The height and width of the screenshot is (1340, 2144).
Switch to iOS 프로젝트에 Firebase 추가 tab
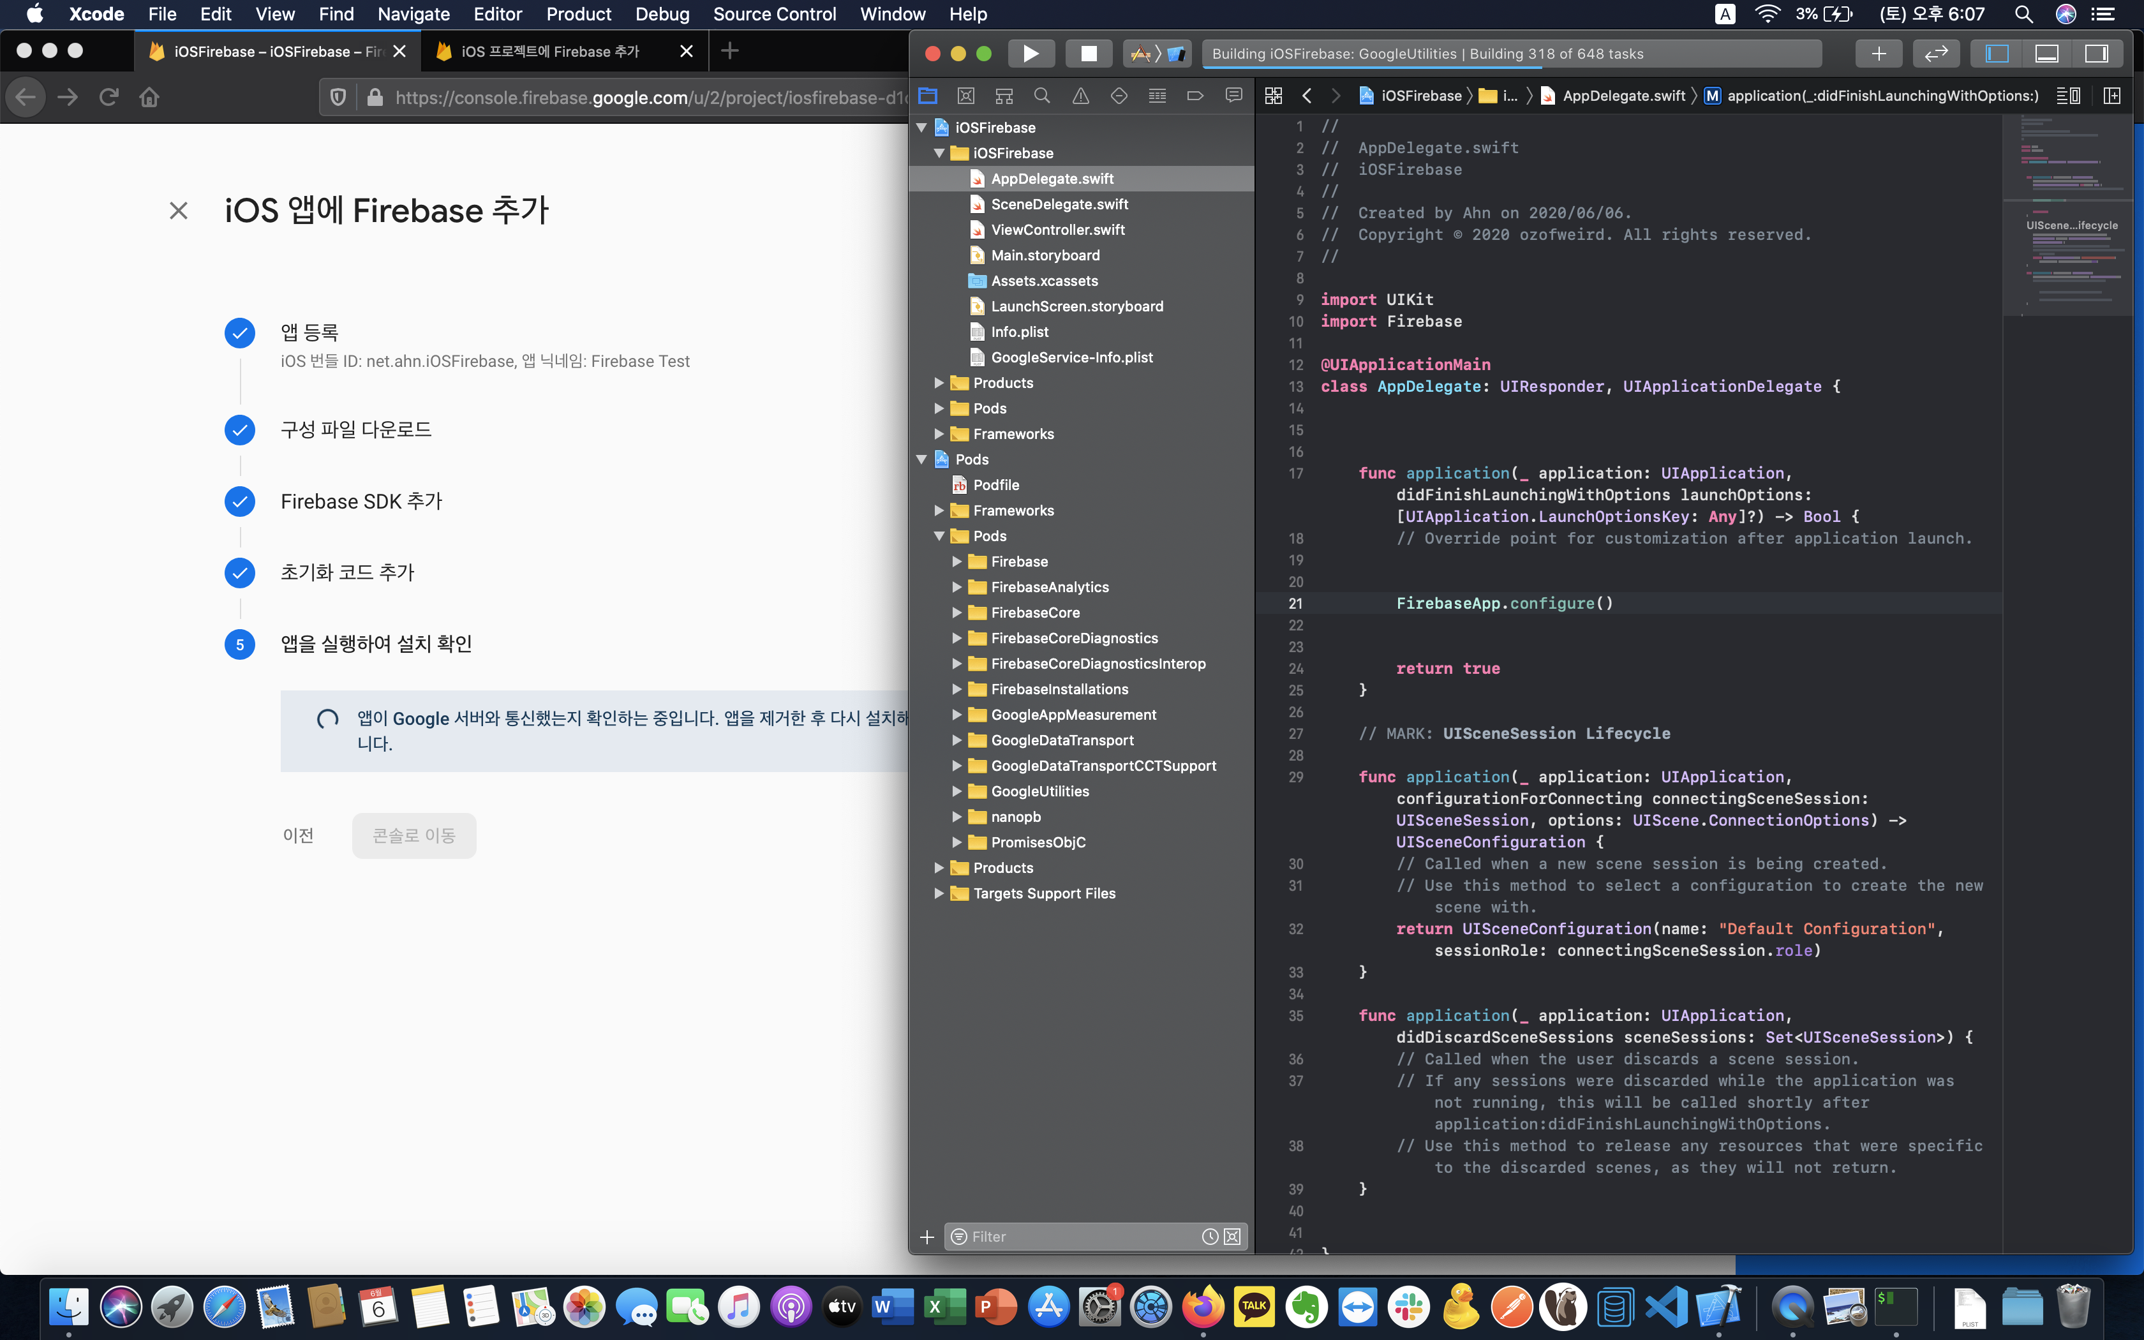coord(549,52)
